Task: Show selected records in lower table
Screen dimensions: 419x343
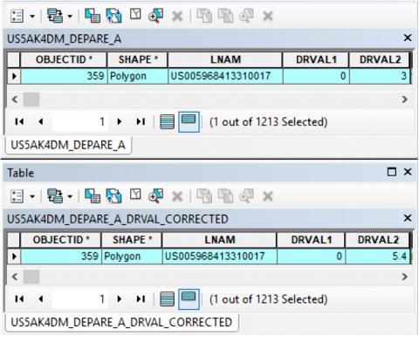Action: click(189, 298)
